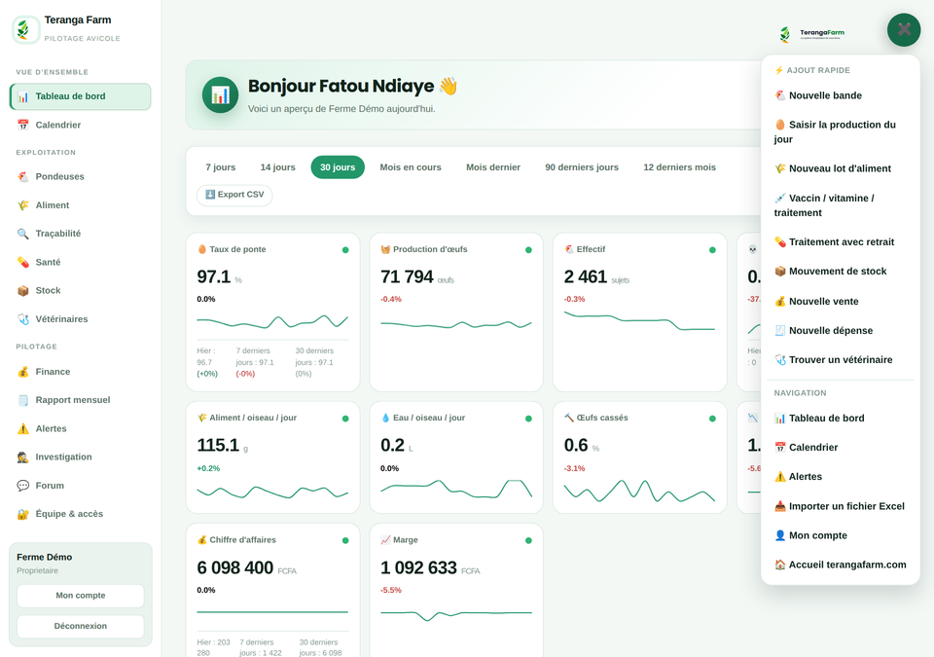The height and width of the screenshot is (657, 934).
Task: Click the Teranga Farm leaf logo
Action: point(25,29)
